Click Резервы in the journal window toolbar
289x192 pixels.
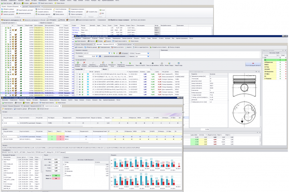tap(25, 3)
